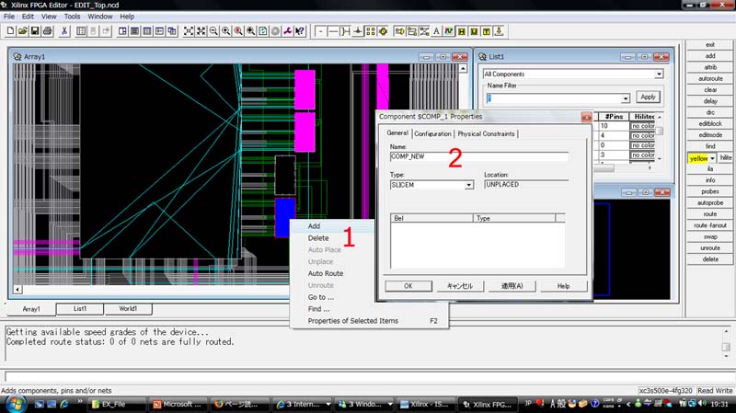Click the Array1 horizontal scrollbar left arrow
736x413 pixels.
17,290
